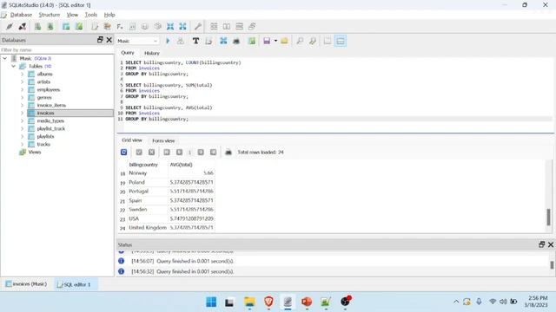This screenshot has width=556, height=312.
Task: Click the Open SQL function editor Fx icon
Action: pos(120,27)
